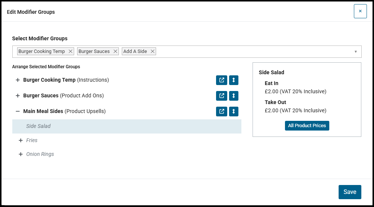Screen dimensions: 374x207
Task: Open the Select Modifier Groups dropdown arrow
Action: click(356, 51)
